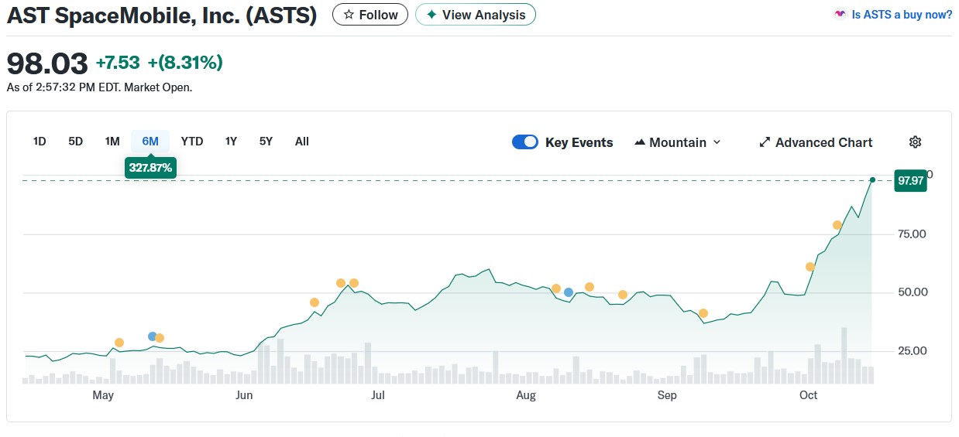Click the Oct month label on x-axis
The height and width of the screenshot is (437, 959).
[808, 395]
